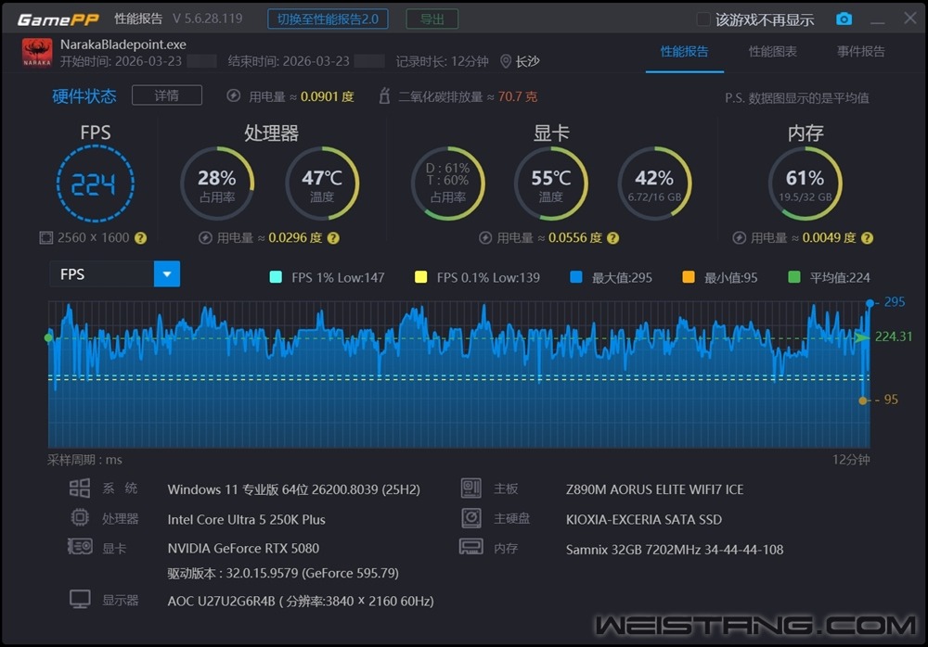Click the 导出 export button
The image size is (928, 647).
(x=432, y=19)
